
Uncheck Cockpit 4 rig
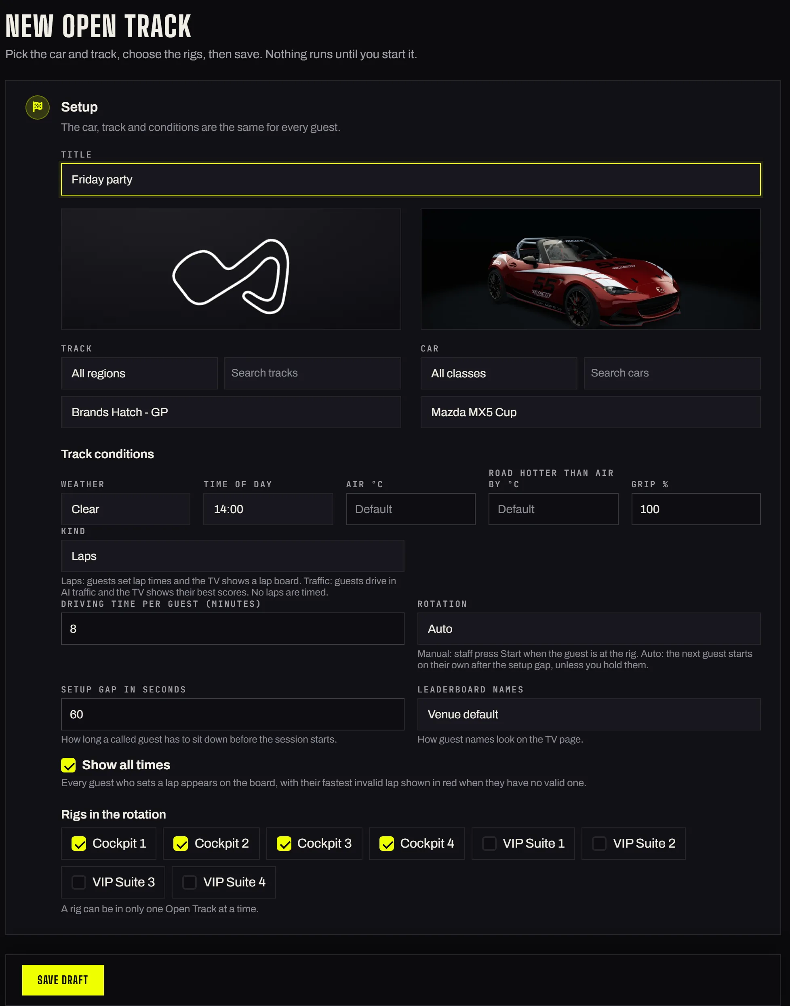(386, 844)
